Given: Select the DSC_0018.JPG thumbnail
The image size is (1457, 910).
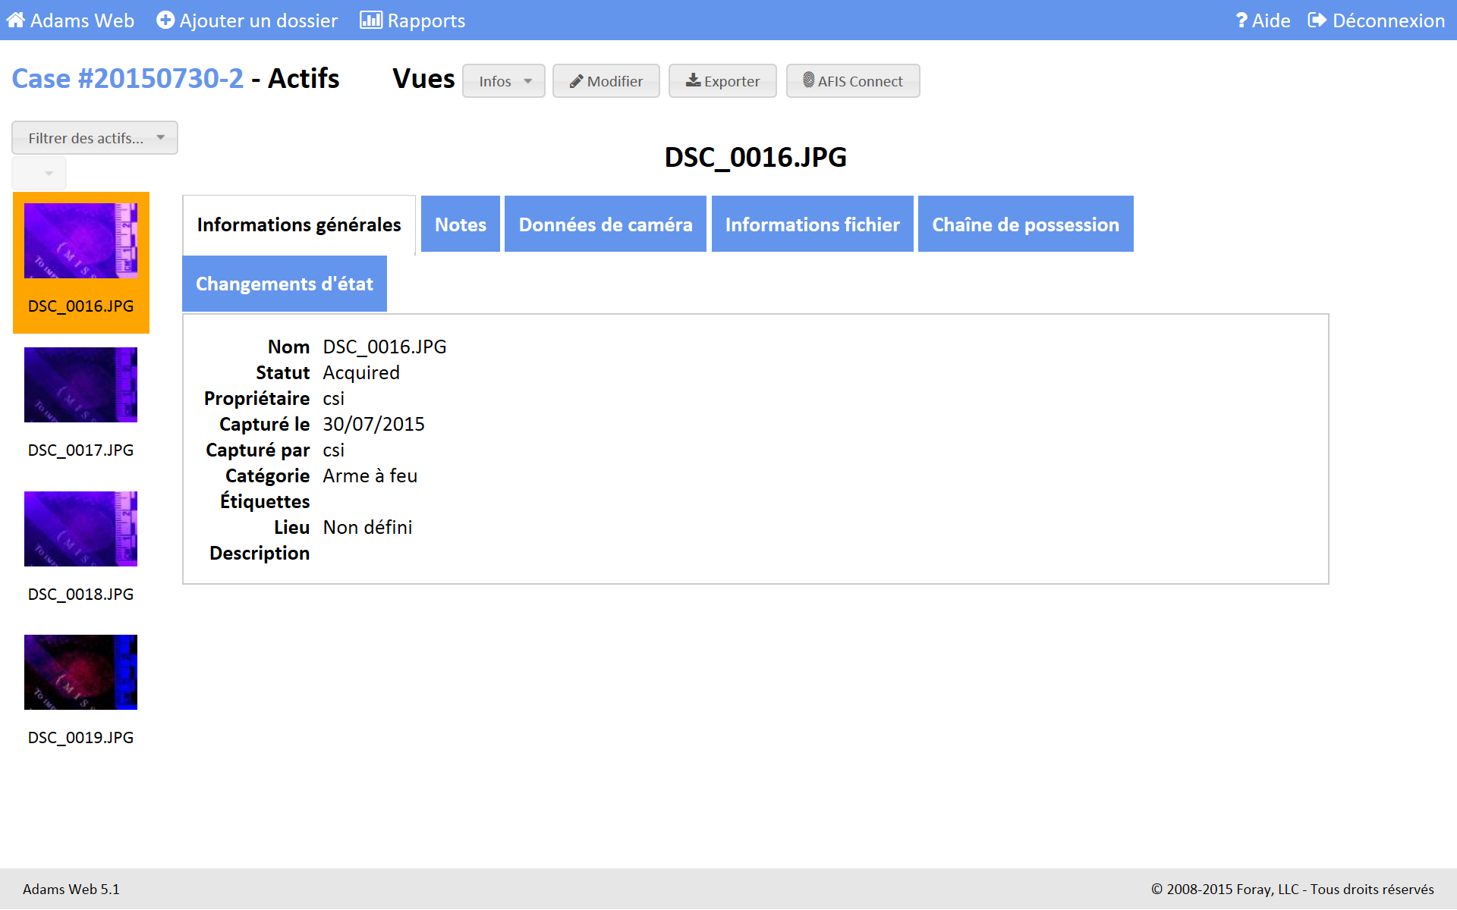Looking at the screenshot, I should tap(80, 529).
